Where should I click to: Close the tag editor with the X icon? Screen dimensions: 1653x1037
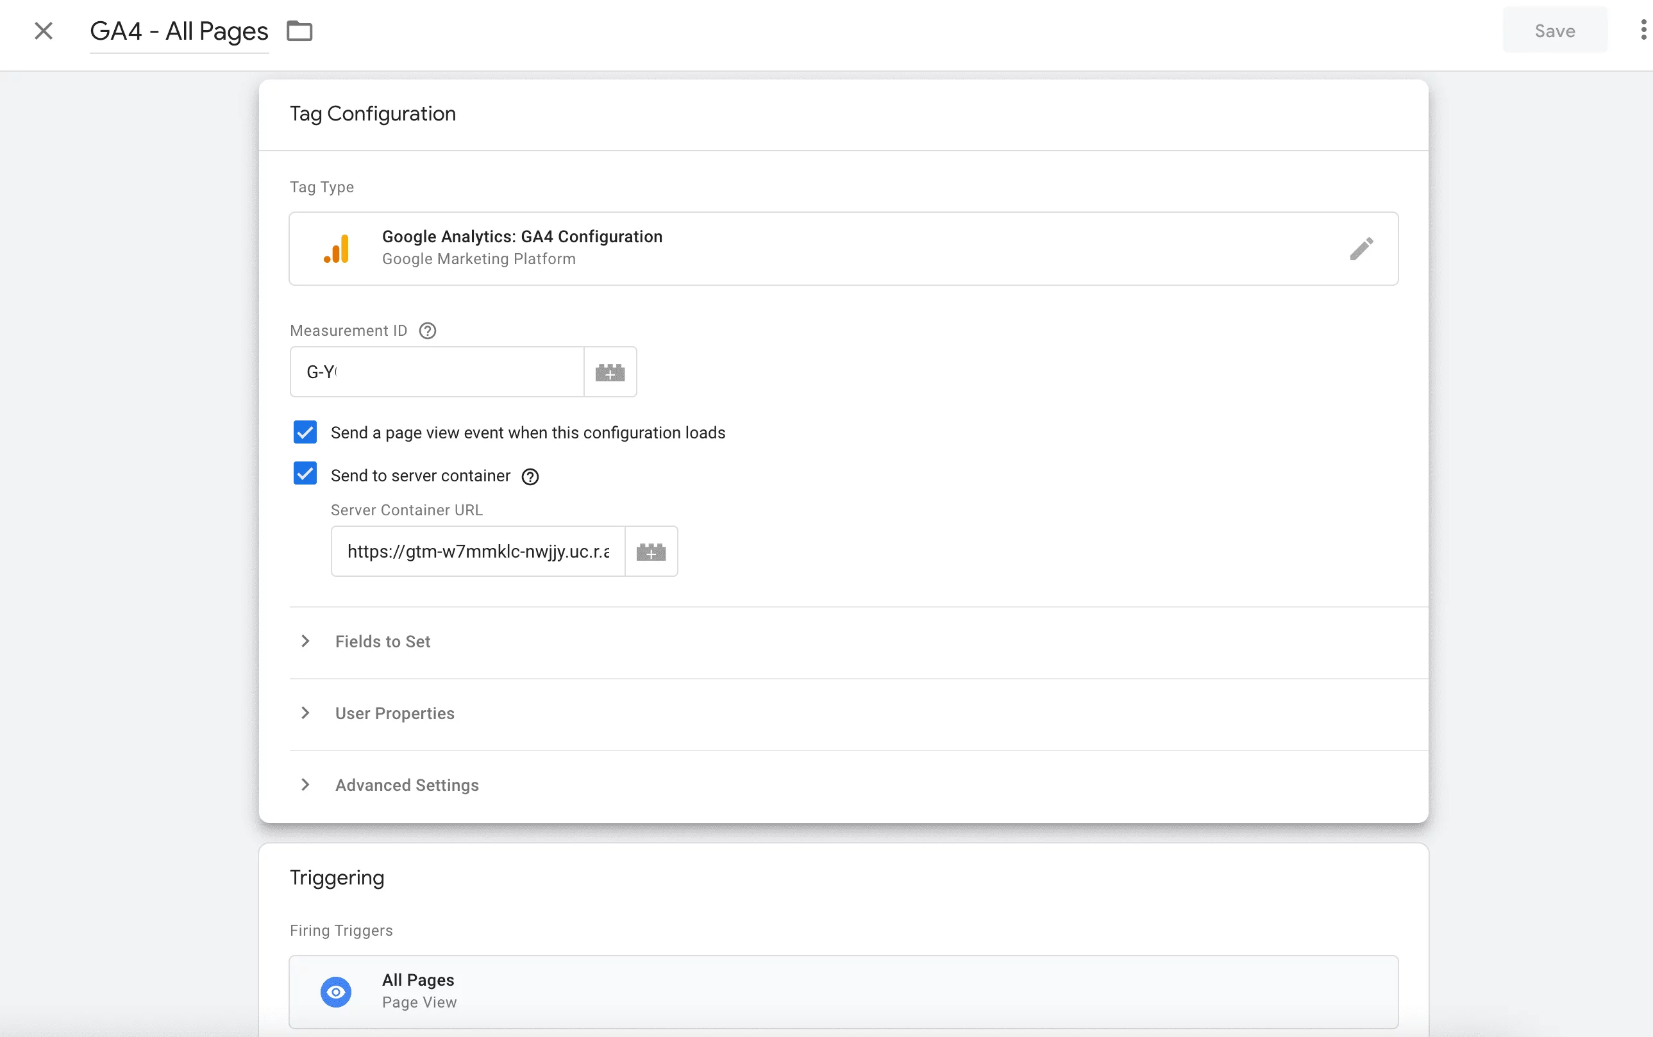[x=43, y=31]
